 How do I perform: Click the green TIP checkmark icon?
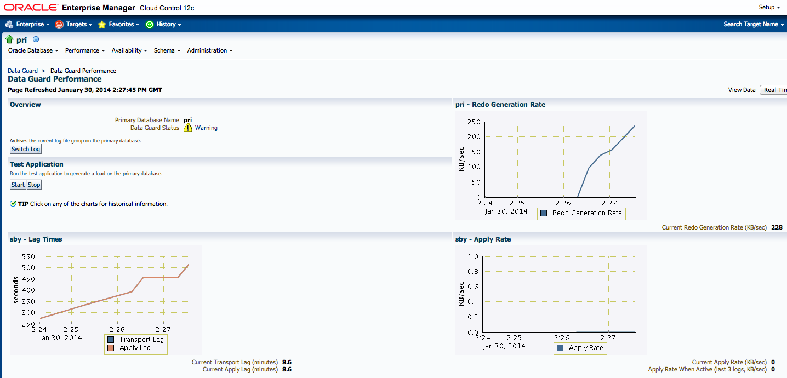tap(13, 204)
